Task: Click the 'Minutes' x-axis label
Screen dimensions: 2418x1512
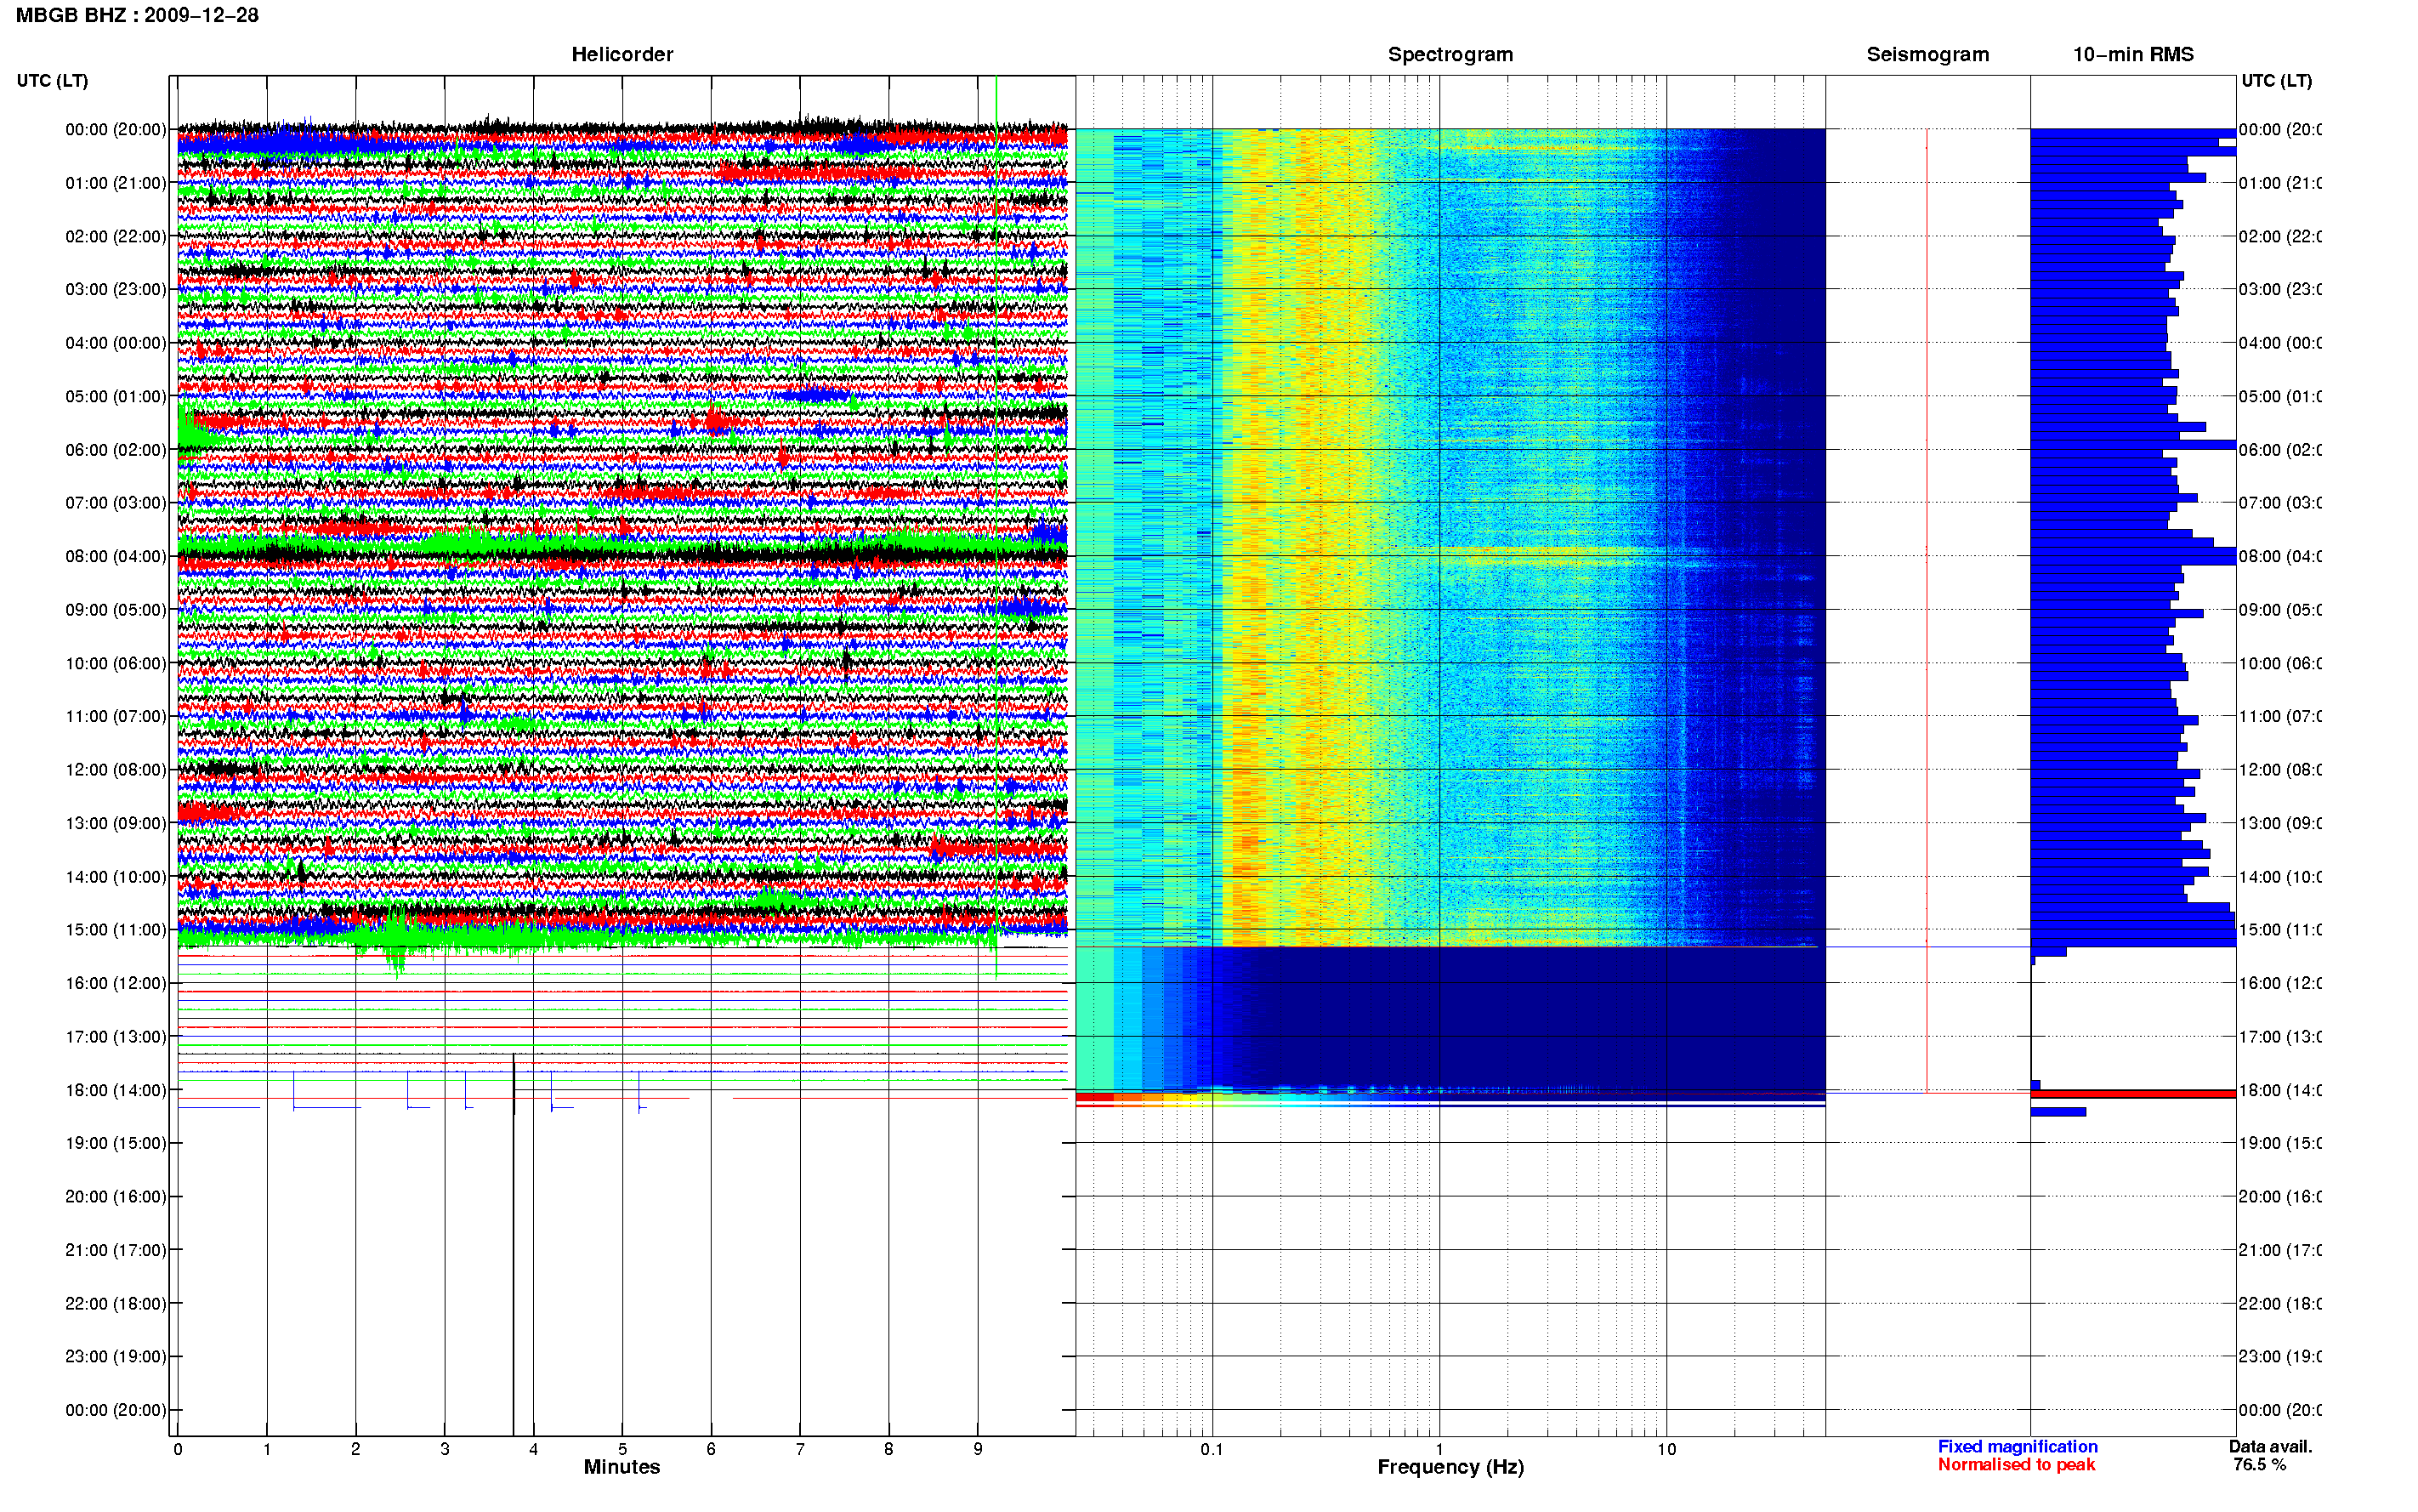Action: (622, 1467)
